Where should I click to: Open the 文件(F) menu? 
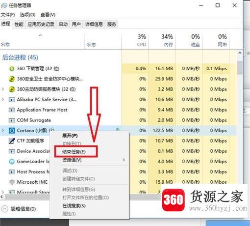coord(8,15)
